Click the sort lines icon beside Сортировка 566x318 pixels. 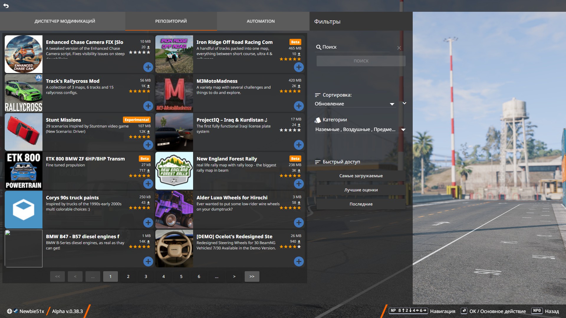(x=317, y=95)
